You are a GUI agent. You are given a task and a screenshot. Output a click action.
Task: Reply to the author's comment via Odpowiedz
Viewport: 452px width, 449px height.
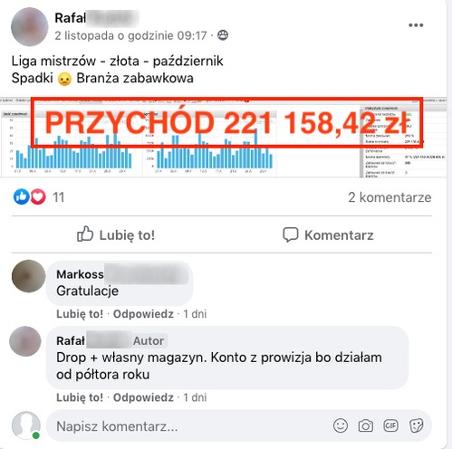tap(143, 397)
